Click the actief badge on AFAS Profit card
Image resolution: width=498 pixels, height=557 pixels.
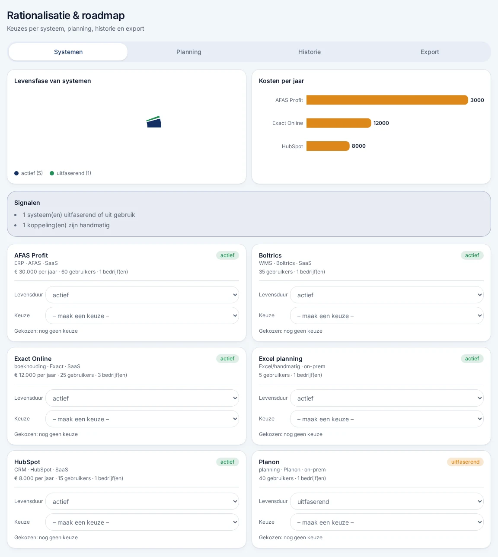click(227, 255)
